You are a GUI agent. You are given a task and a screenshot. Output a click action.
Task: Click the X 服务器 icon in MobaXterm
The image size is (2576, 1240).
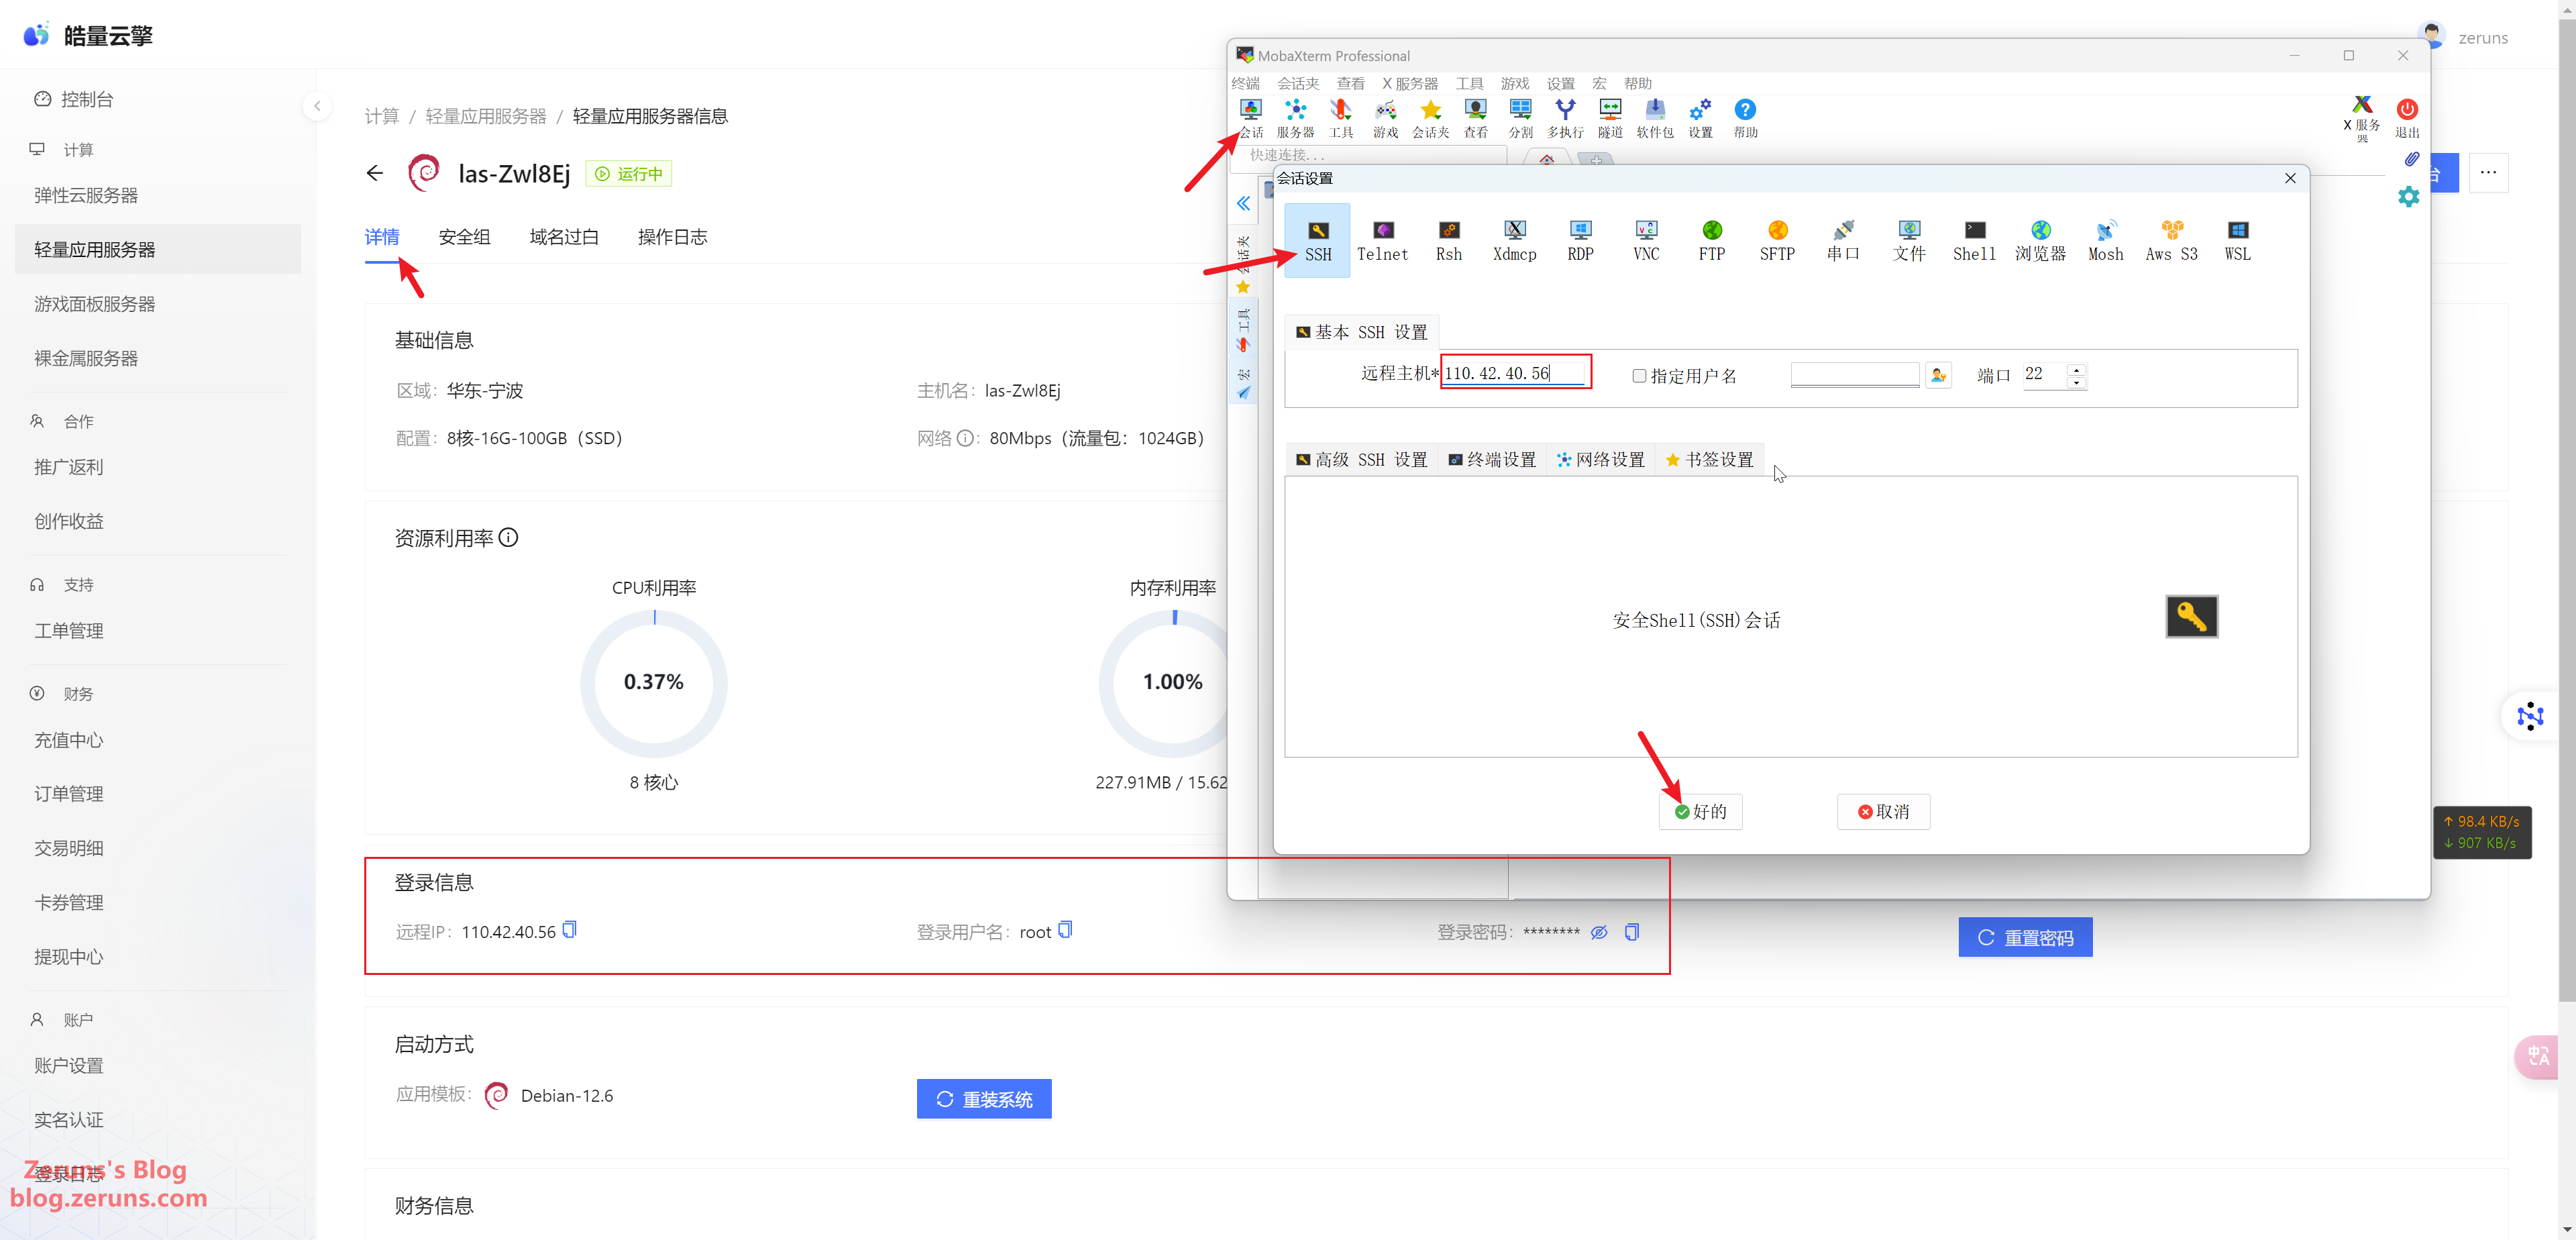pos(2362,120)
